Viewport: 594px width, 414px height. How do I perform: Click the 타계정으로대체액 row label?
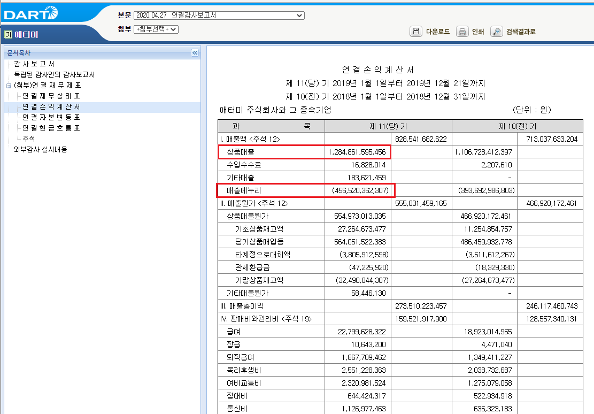(263, 255)
